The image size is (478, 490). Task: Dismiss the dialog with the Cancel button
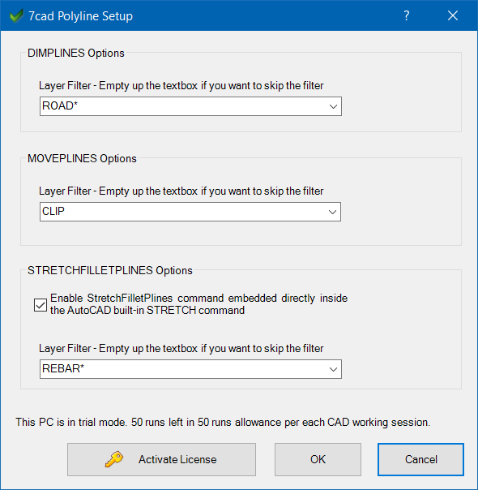coord(421,459)
